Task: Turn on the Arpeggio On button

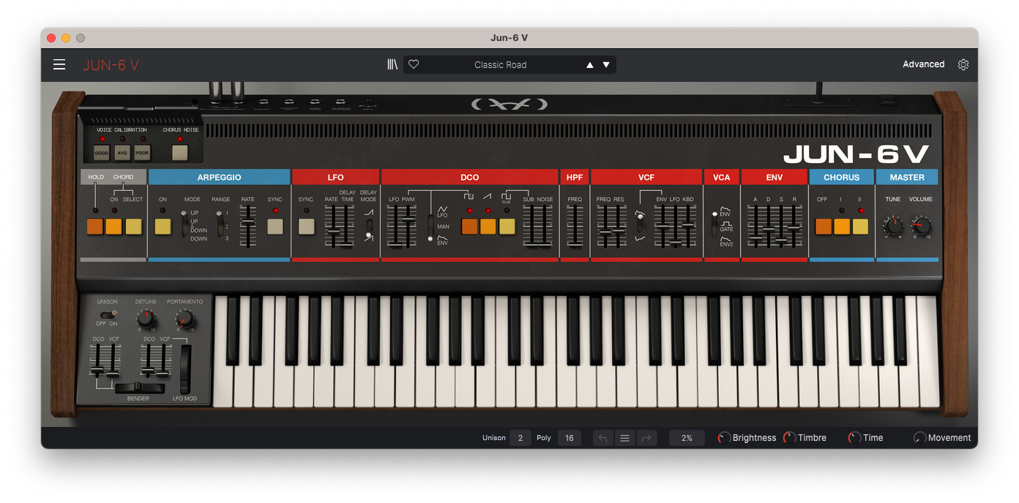Action: [x=163, y=227]
